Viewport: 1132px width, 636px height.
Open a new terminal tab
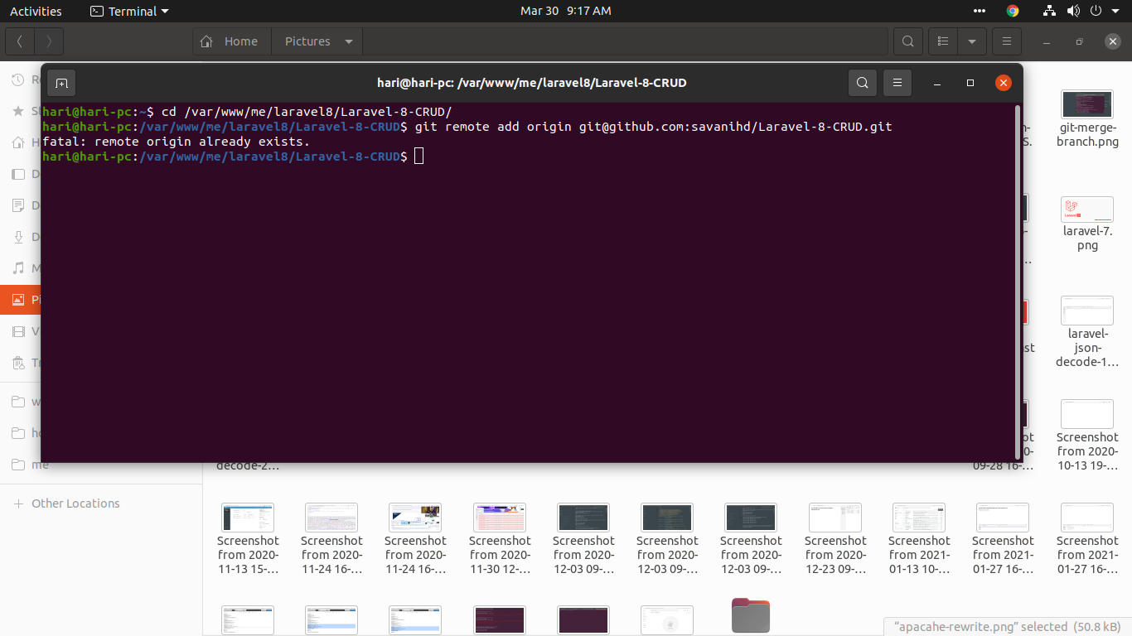click(x=61, y=82)
